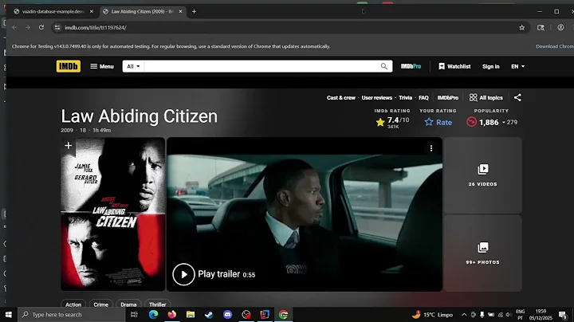The height and width of the screenshot is (322, 574).
Task: Bookmark this page with the star
Action: pyautogui.click(x=521, y=27)
